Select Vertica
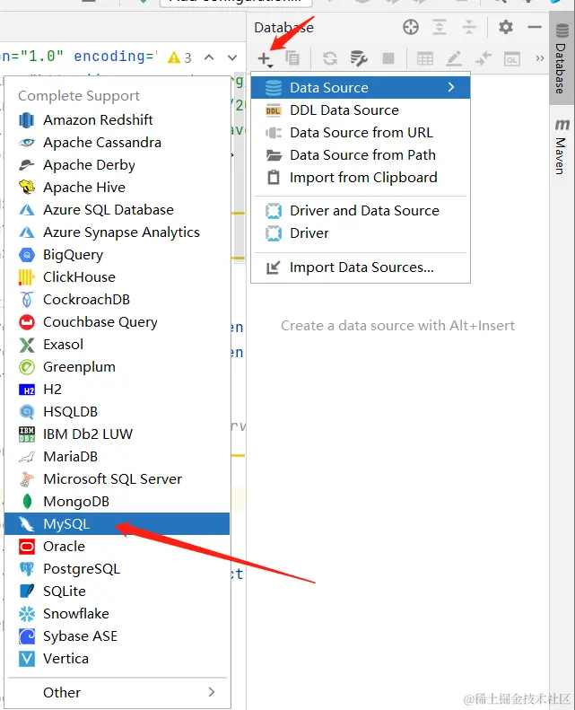Screen dimensions: 575x710 118,658
